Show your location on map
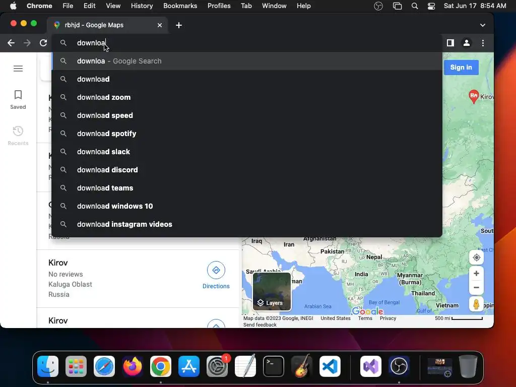 [x=476, y=257]
